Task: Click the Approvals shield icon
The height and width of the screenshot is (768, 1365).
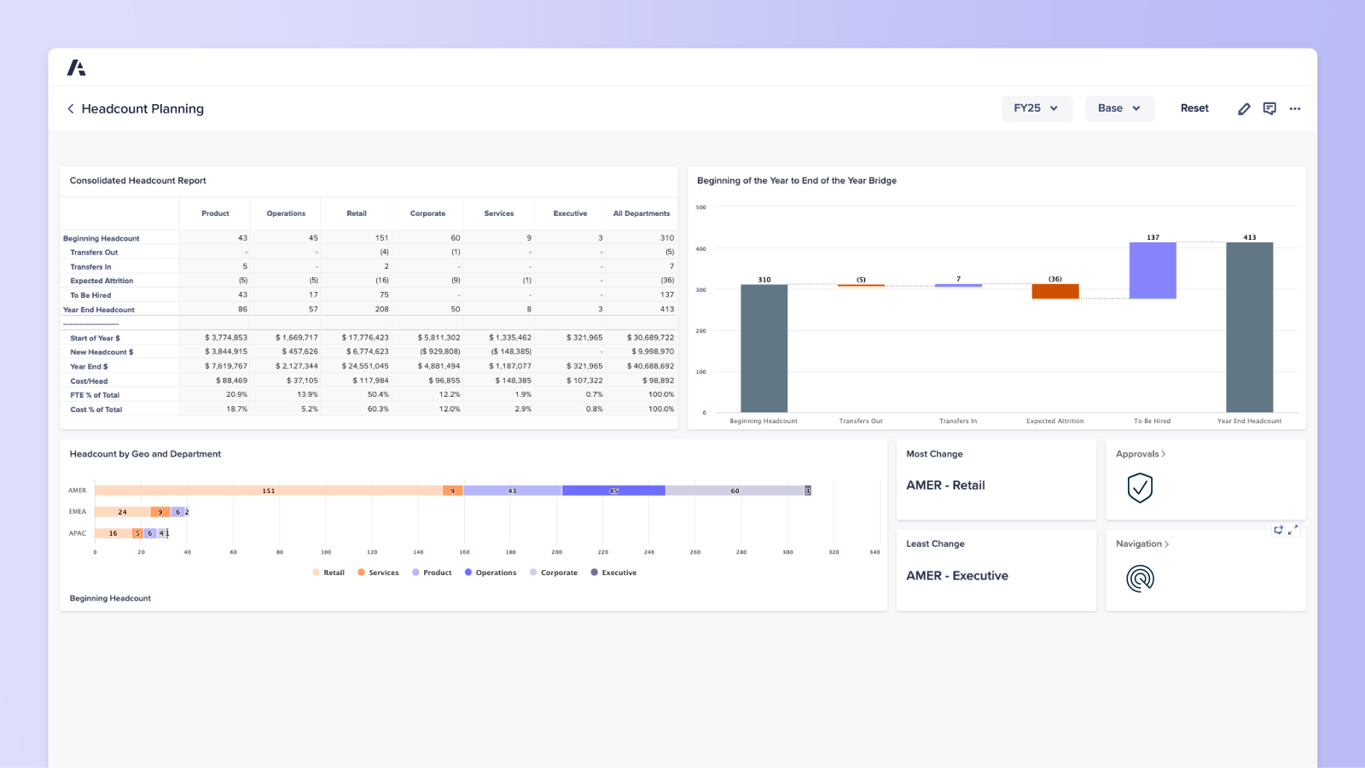Action: (1141, 488)
